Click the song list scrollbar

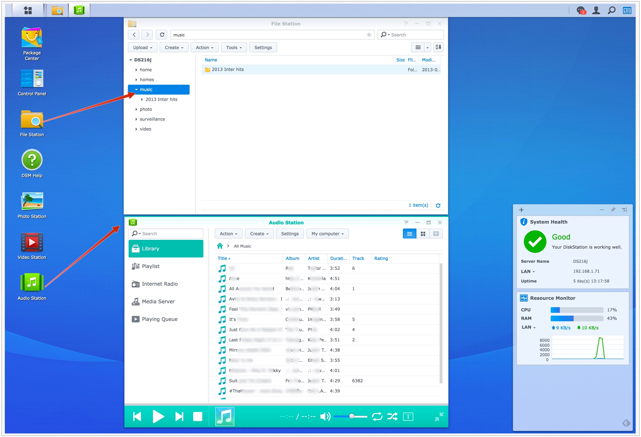[441, 323]
